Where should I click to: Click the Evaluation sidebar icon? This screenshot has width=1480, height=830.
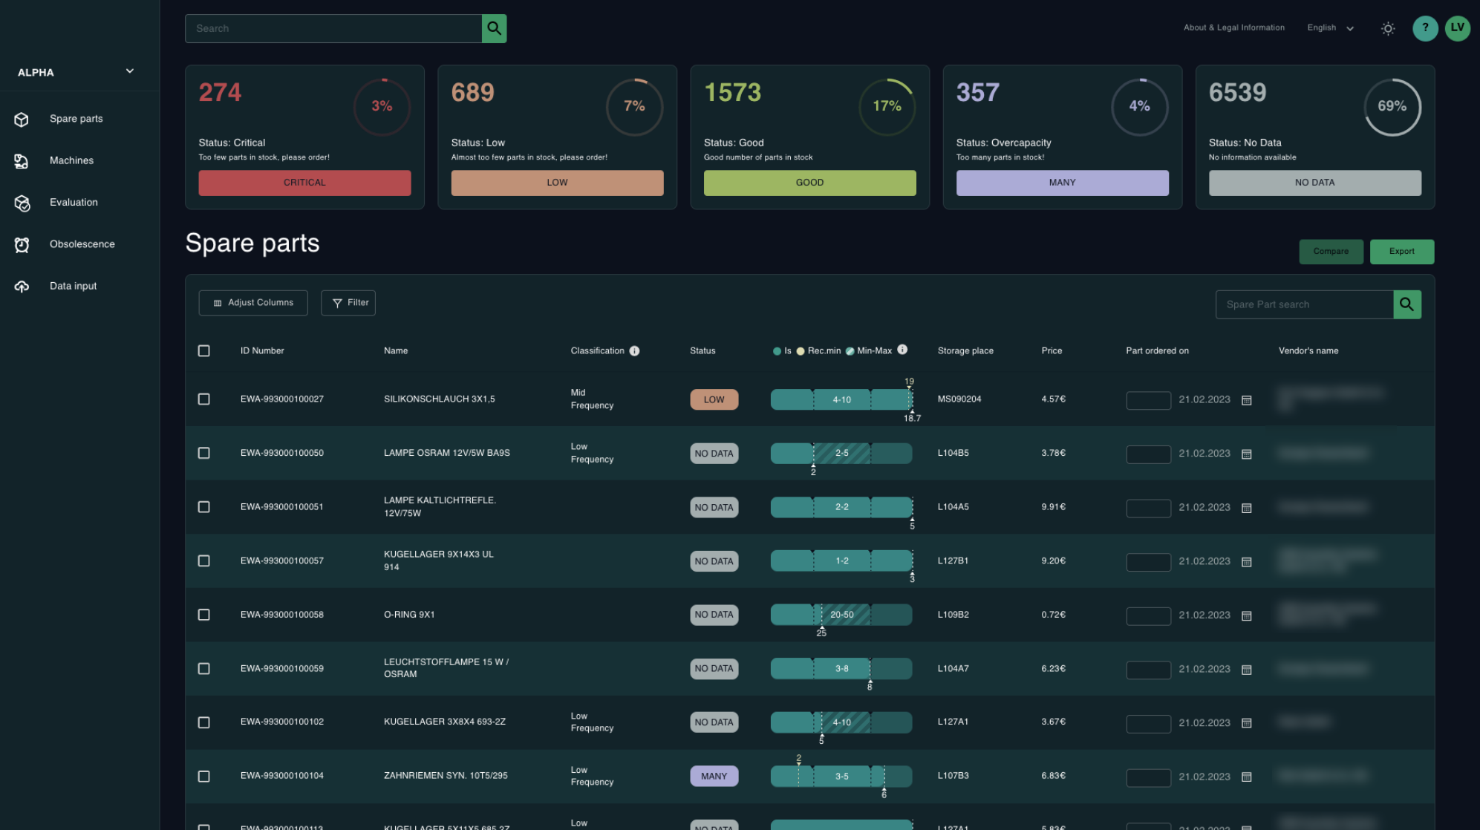(x=22, y=203)
